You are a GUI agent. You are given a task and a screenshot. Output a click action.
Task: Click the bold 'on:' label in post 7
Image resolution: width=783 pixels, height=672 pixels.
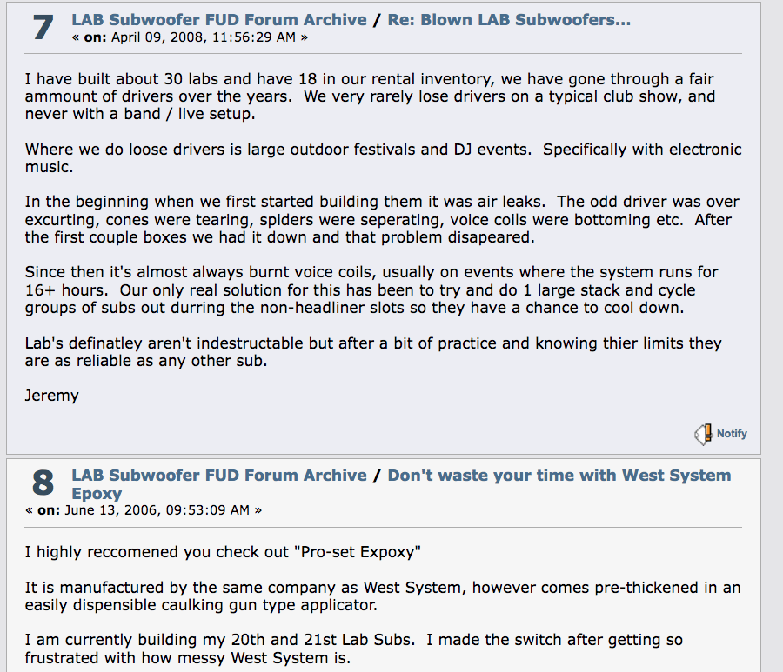coord(95,37)
